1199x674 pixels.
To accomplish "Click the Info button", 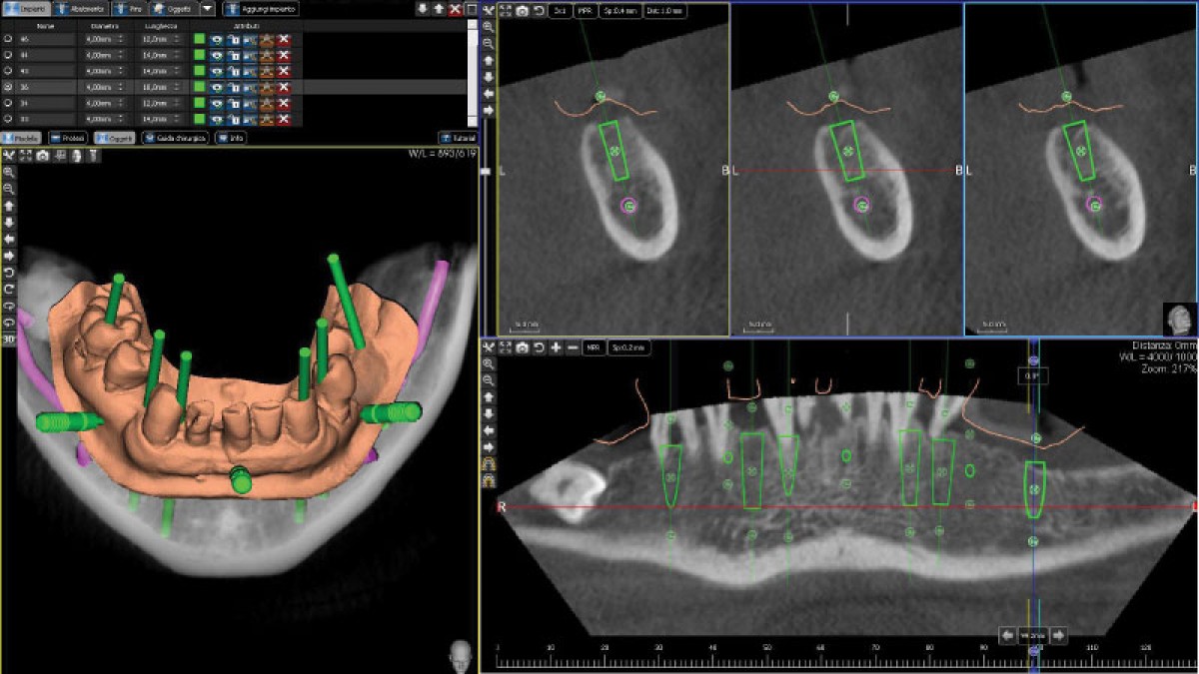I will click(231, 138).
